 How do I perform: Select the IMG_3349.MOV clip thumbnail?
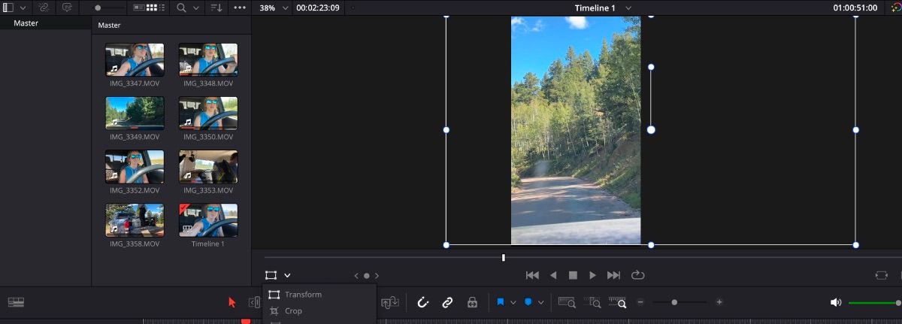pyautogui.click(x=135, y=113)
